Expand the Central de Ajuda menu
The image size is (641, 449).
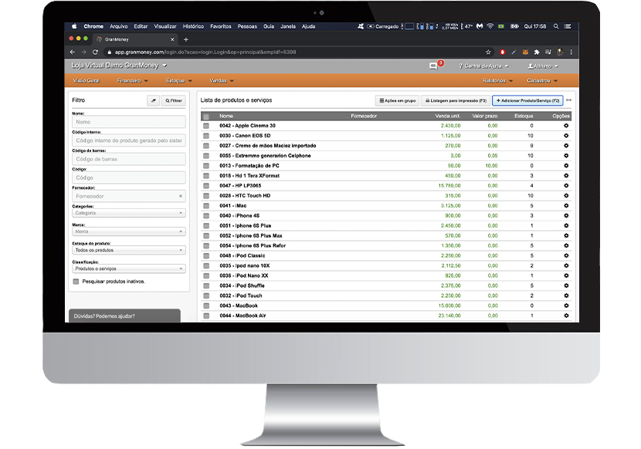[x=483, y=66]
